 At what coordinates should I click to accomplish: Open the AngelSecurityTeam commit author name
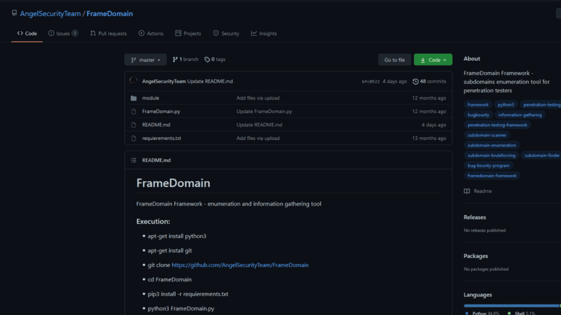(164, 81)
